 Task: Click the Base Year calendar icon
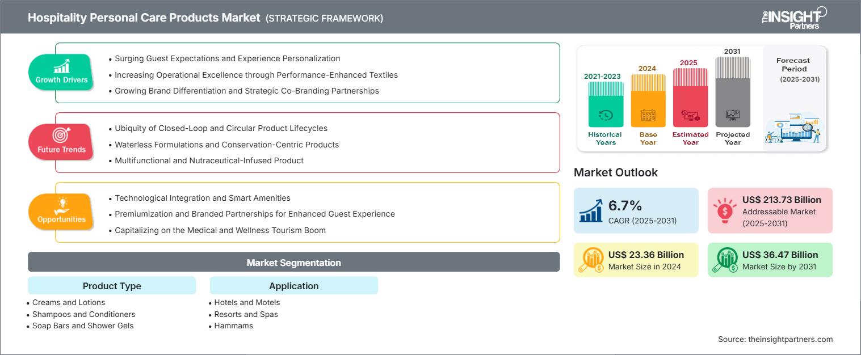tap(648, 116)
